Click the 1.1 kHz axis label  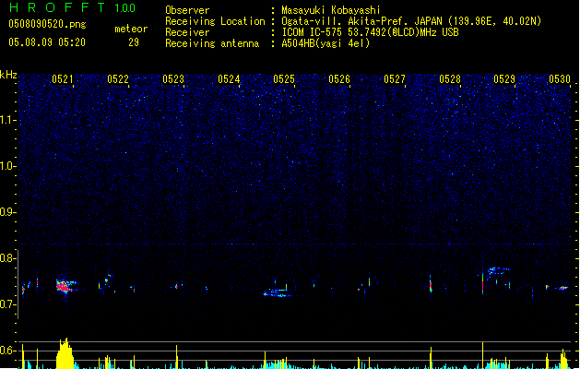point(8,120)
